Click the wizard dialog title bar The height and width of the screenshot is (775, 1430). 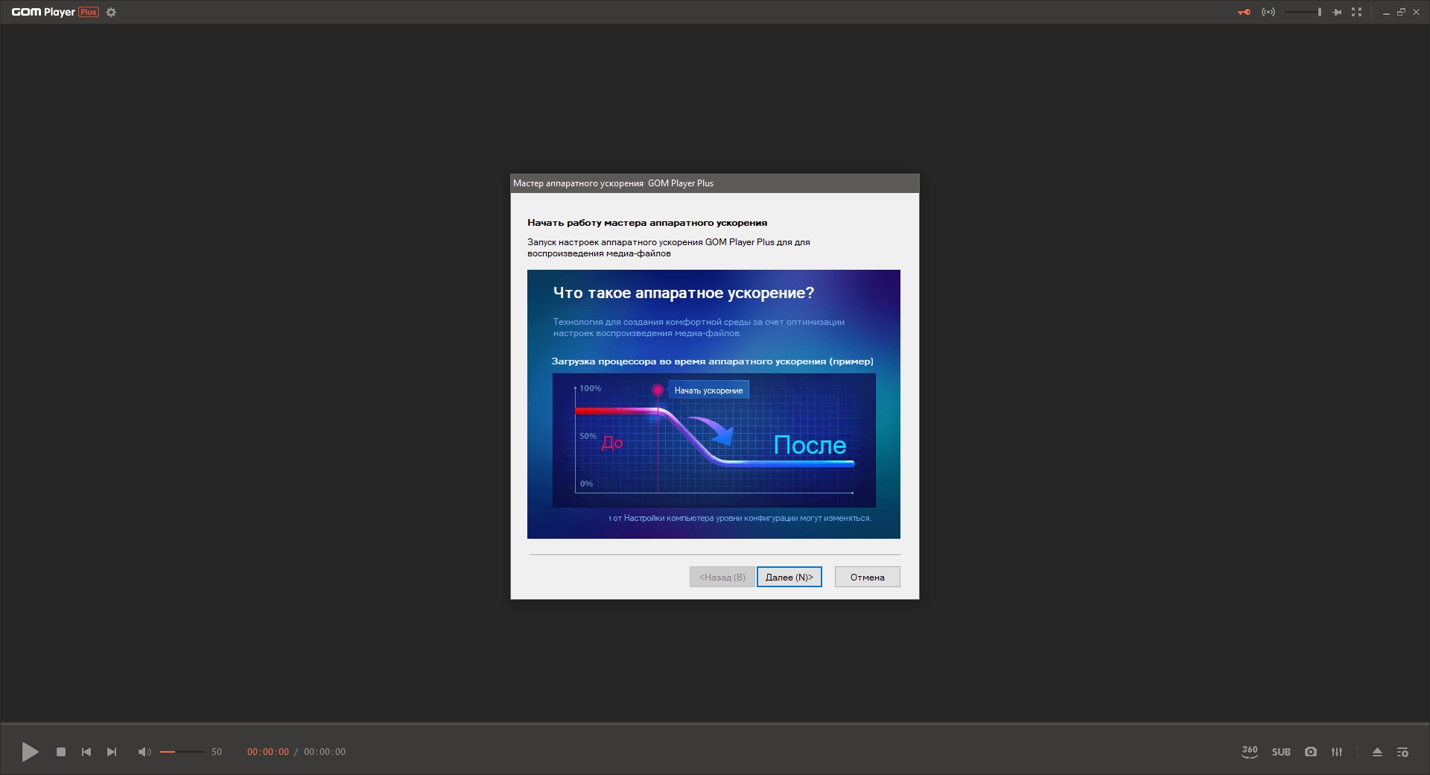coord(715,183)
